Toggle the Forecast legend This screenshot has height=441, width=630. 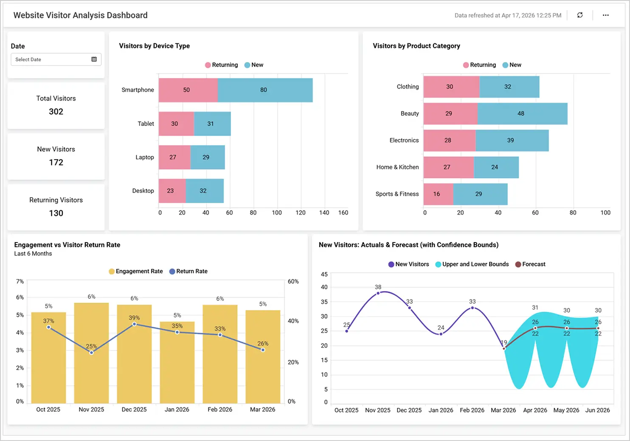(530, 264)
